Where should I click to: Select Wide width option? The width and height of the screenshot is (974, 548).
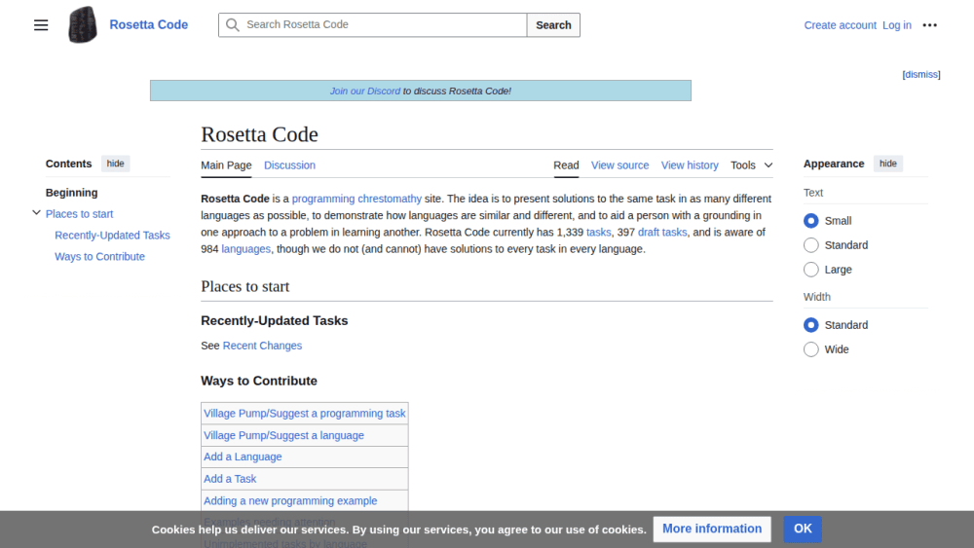(810, 349)
